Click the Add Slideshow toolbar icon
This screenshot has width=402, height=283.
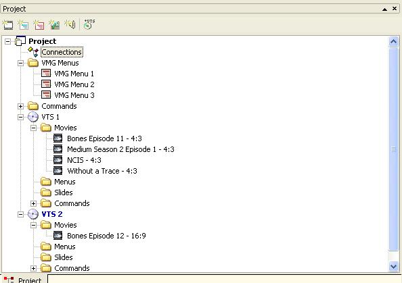coord(54,25)
